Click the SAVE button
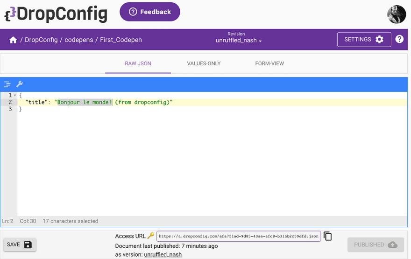411x259 pixels. coord(20,245)
